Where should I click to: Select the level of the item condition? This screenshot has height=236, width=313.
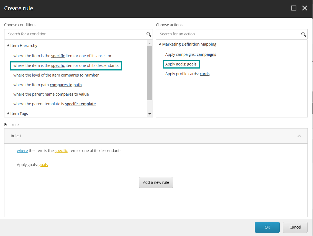coord(56,75)
